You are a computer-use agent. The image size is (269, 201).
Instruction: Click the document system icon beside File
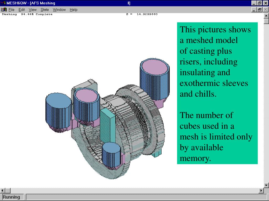(x=4, y=10)
